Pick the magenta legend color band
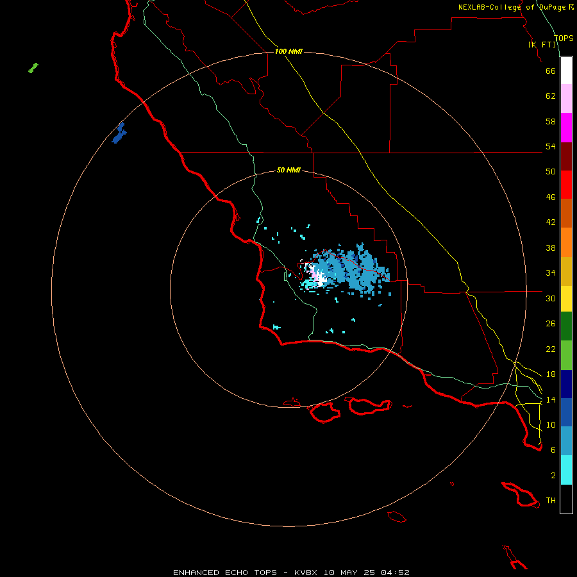This screenshot has width=577, height=577. (x=566, y=128)
